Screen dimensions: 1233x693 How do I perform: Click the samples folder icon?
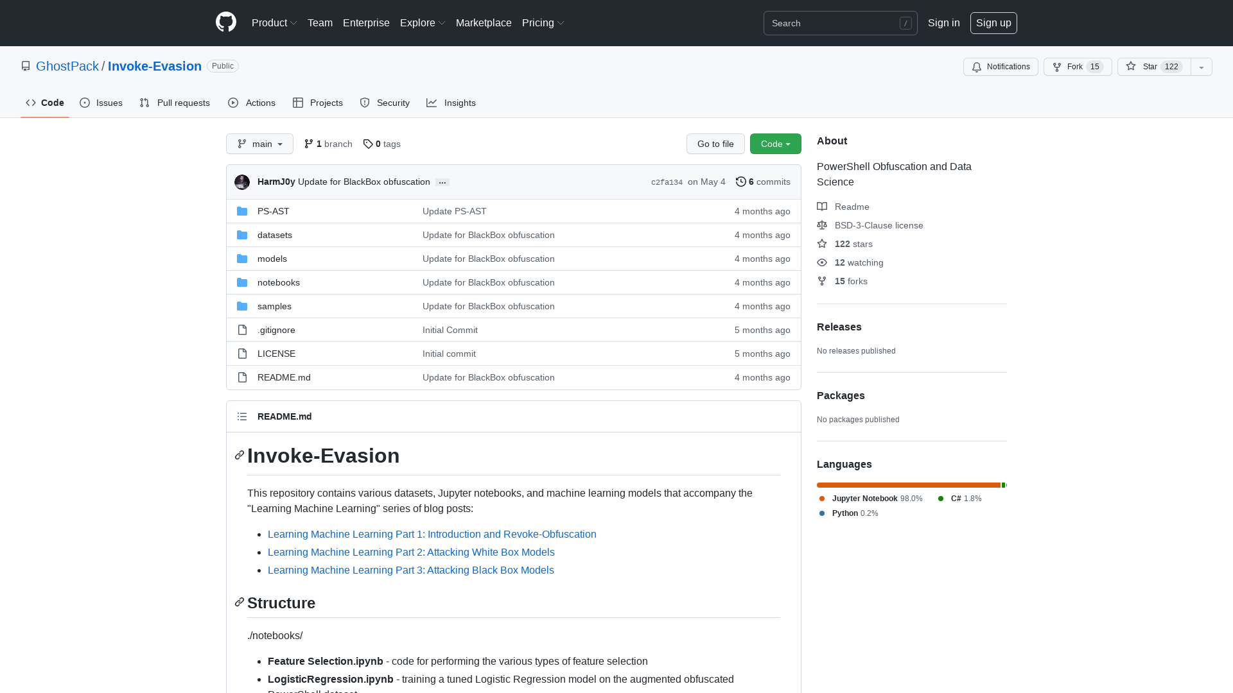click(x=242, y=306)
